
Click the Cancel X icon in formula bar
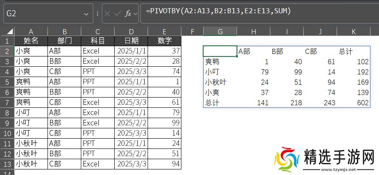point(107,14)
